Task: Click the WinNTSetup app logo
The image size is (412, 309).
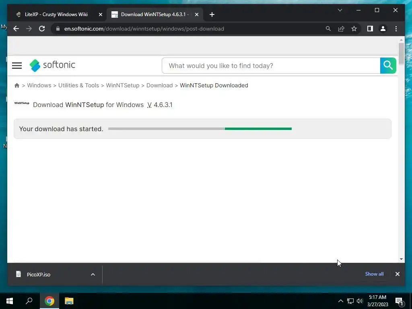Action: pos(22,103)
